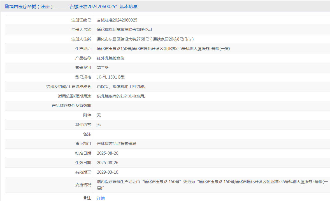Select the expiry date 2029-03-10
This screenshot has width=330, height=201.
coord(108,172)
